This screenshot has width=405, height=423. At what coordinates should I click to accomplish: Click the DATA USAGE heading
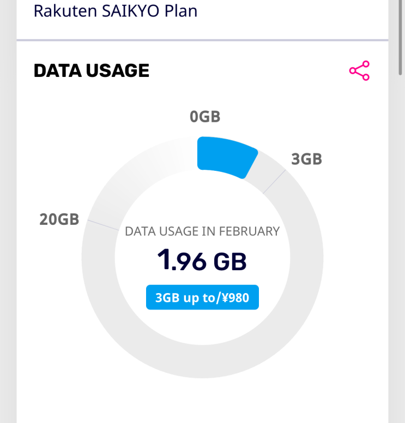click(91, 70)
